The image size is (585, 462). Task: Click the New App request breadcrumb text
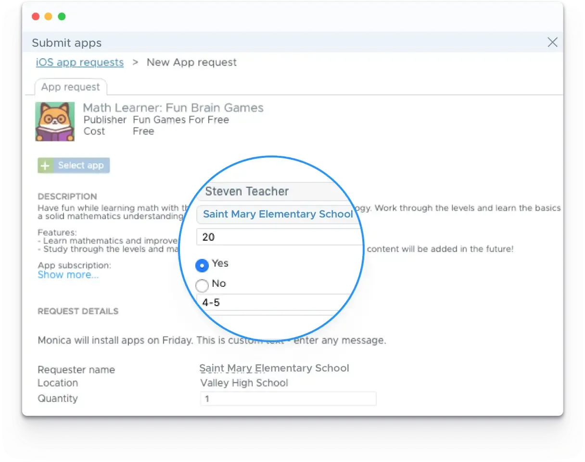click(191, 63)
